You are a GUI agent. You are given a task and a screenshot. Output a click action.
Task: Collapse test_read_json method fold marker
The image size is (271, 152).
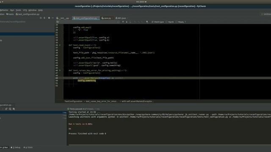(63, 45)
